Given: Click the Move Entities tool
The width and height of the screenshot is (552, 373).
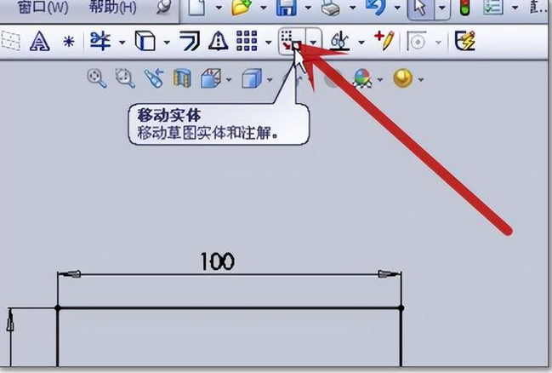Looking at the screenshot, I should click(291, 41).
